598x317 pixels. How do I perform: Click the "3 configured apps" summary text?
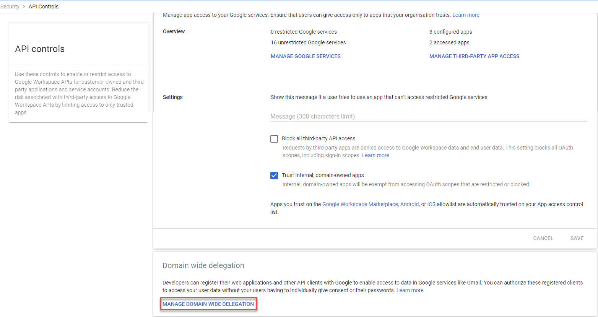(x=450, y=31)
